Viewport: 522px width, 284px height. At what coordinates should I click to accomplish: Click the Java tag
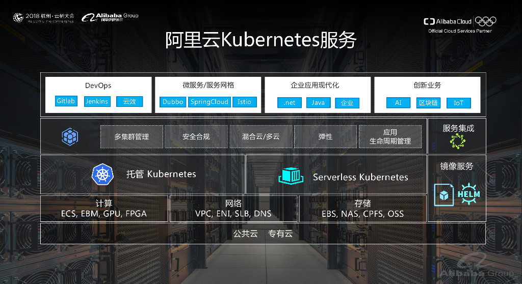pyautogui.click(x=318, y=103)
